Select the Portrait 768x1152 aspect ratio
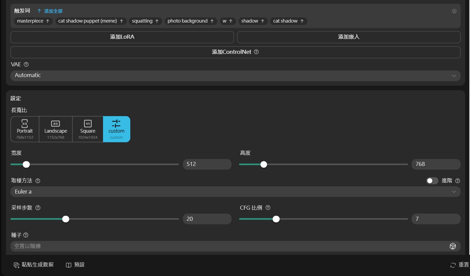Screen dimensions: 470x276 coord(25,129)
